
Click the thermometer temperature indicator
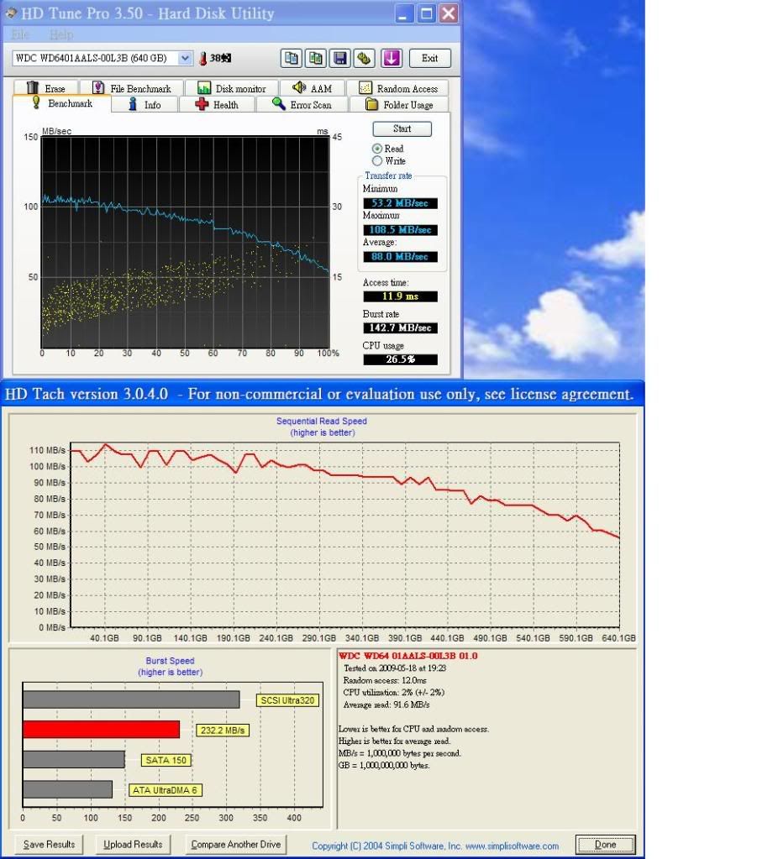click(202, 58)
